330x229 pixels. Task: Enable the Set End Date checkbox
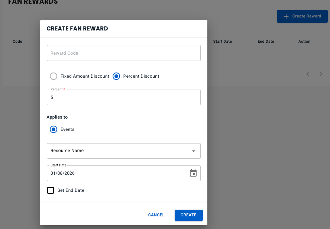[51, 190]
